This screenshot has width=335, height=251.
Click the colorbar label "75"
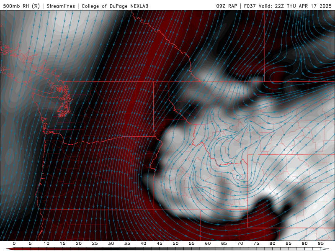click(x=256, y=243)
